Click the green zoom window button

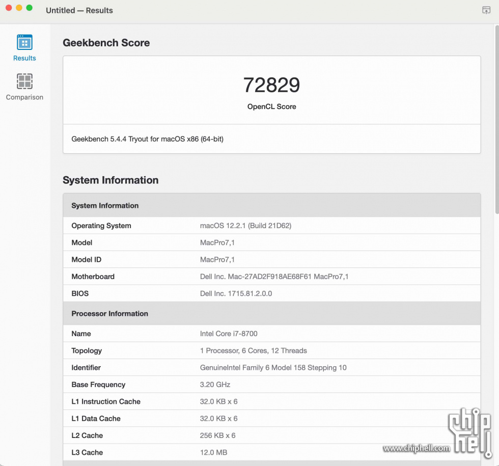point(30,8)
